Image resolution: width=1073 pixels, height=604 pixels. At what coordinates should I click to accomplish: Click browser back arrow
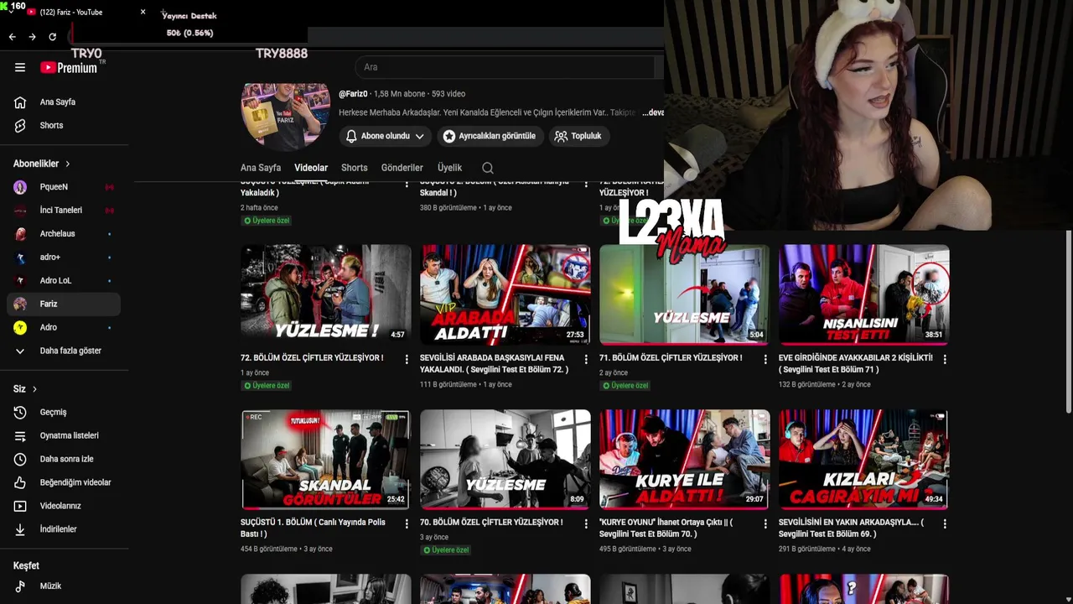(12, 37)
